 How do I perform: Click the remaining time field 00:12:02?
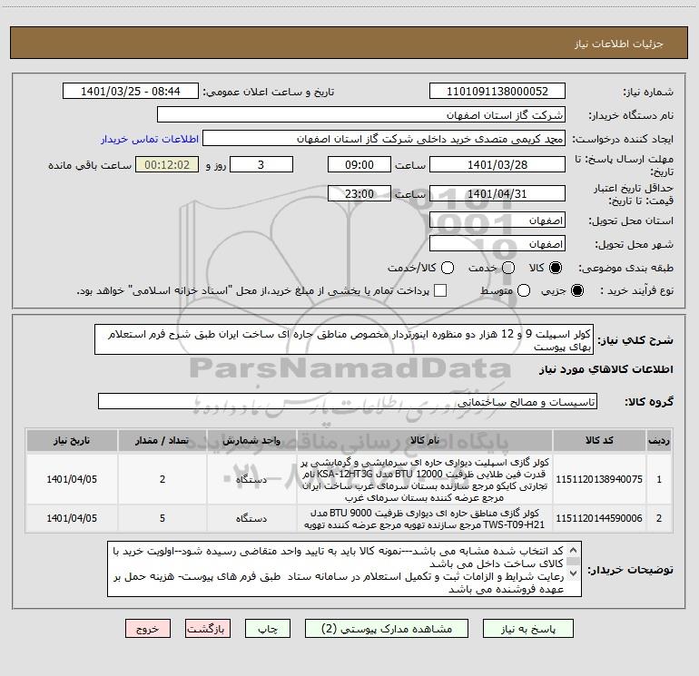pyautogui.click(x=167, y=164)
